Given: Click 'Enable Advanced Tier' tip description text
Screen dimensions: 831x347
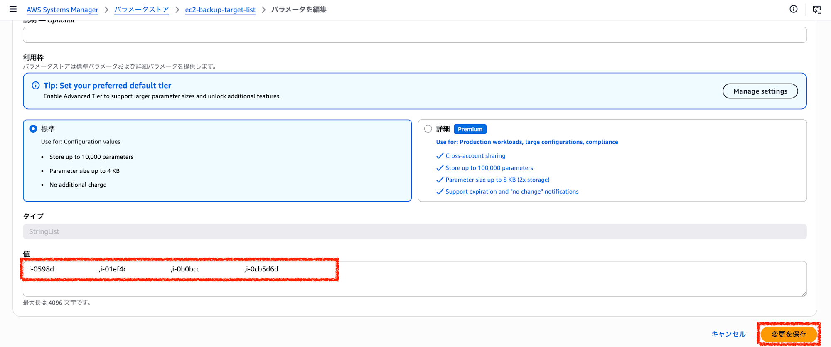Looking at the screenshot, I should pyautogui.click(x=162, y=96).
